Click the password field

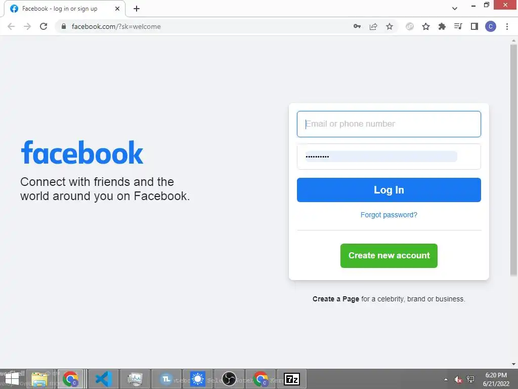[389, 157]
